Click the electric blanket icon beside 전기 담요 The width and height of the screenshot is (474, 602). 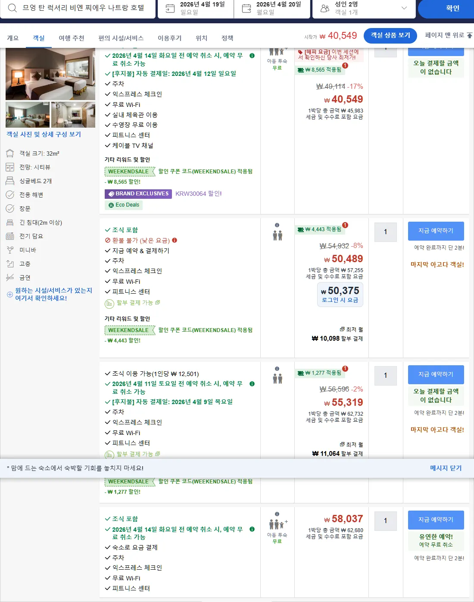[x=10, y=236]
